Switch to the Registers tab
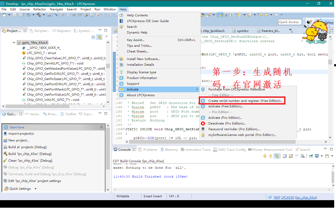This screenshot has height=209, width=336. pos(61,31)
